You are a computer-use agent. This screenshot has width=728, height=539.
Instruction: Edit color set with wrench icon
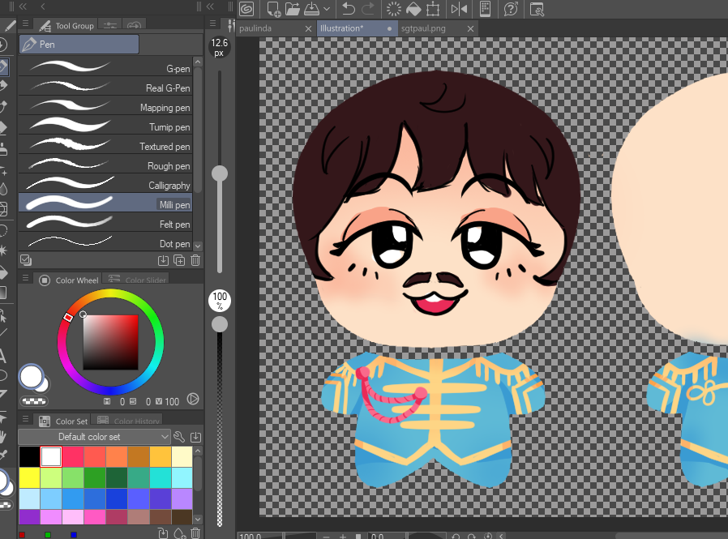pos(179,437)
